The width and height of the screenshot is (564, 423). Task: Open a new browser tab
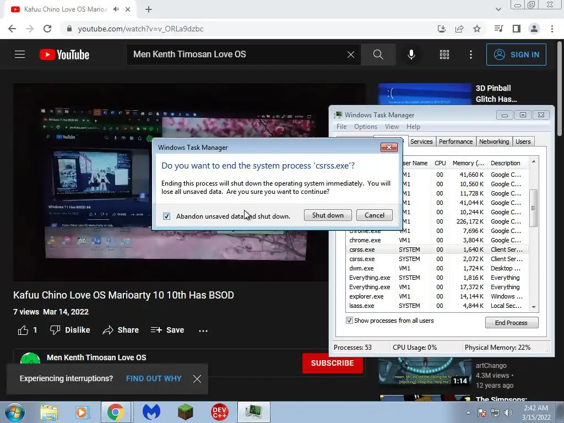click(x=149, y=9)
